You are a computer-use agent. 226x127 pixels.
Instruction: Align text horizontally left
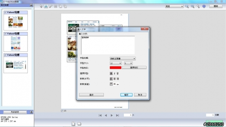point(111,79)
